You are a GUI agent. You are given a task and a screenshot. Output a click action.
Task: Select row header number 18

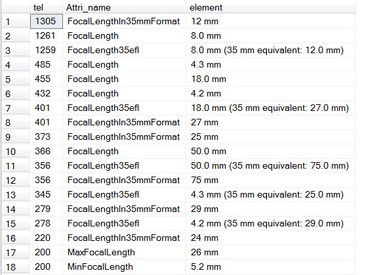click(x=16, y=267)
